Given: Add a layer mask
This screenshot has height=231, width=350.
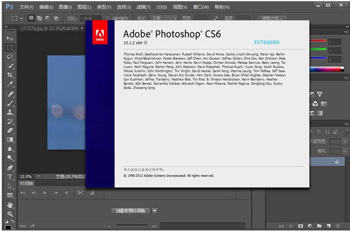Looking at the screenshot, I should (300, 226).
